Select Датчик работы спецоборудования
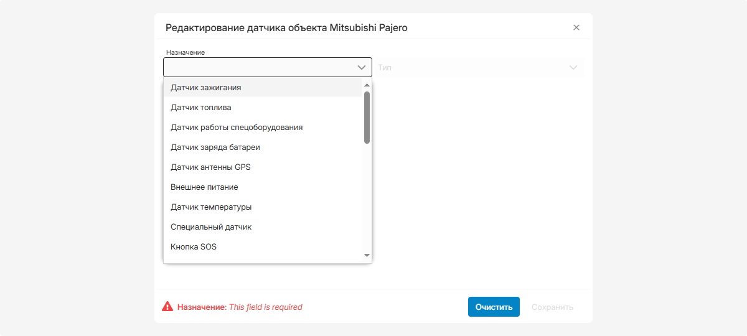The image size is (747, 336). click(x=237, y=128)
